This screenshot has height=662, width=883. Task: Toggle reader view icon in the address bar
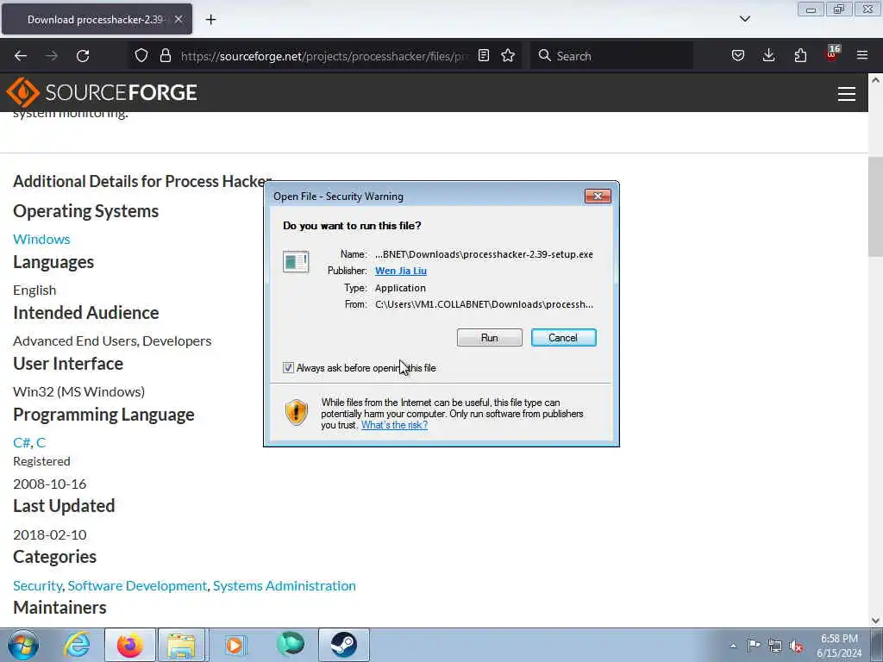[483, 55]
